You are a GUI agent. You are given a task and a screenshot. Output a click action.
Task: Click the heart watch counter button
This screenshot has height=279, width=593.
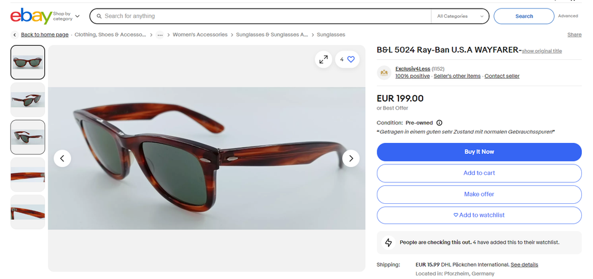[347, 60]
